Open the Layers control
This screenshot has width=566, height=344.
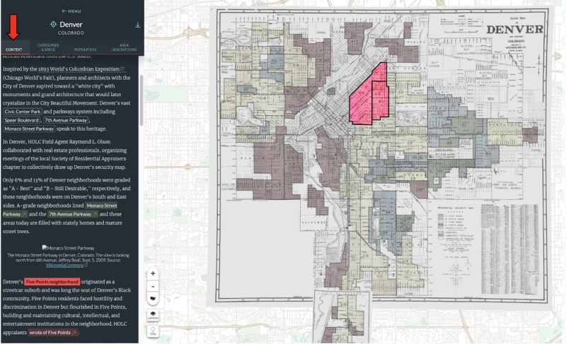pos(153,315)
